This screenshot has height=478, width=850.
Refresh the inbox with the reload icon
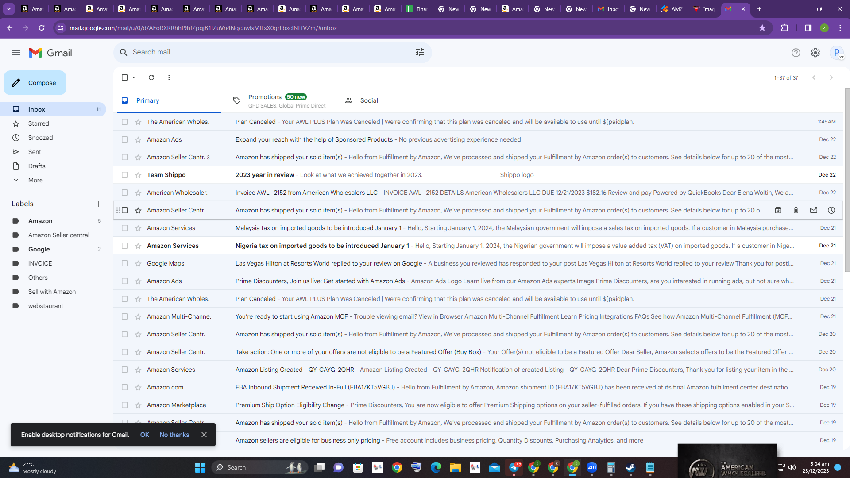(151, 77)
